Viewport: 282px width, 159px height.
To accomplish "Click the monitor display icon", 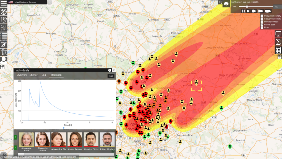I will pyautogui.click(x=278, y=34).
